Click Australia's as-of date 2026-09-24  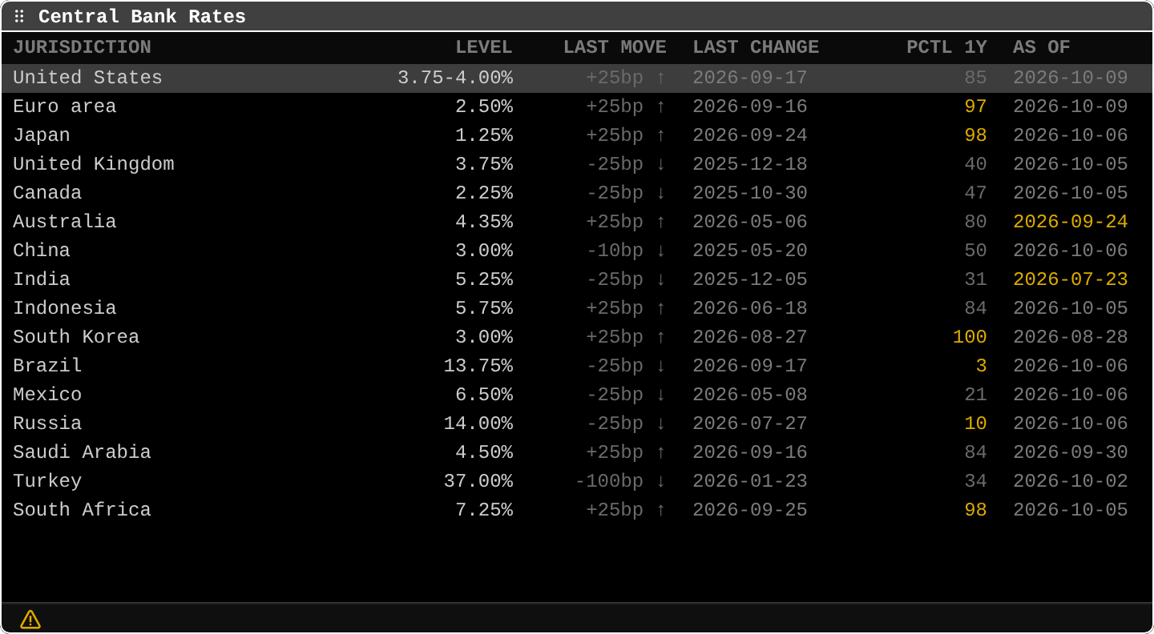(1071, 222)
